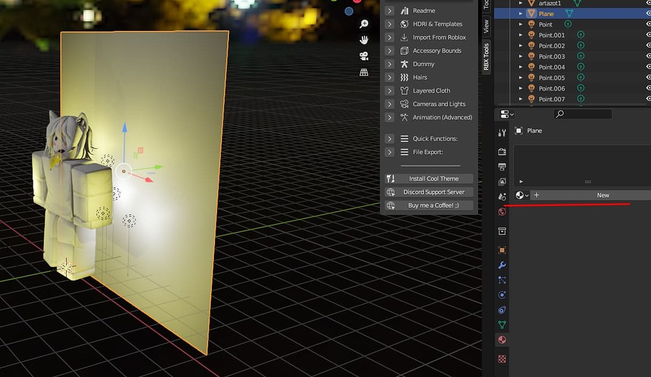651x377 pixels.
Task: Expand the HDRI & Templates section
Action: 389,24
